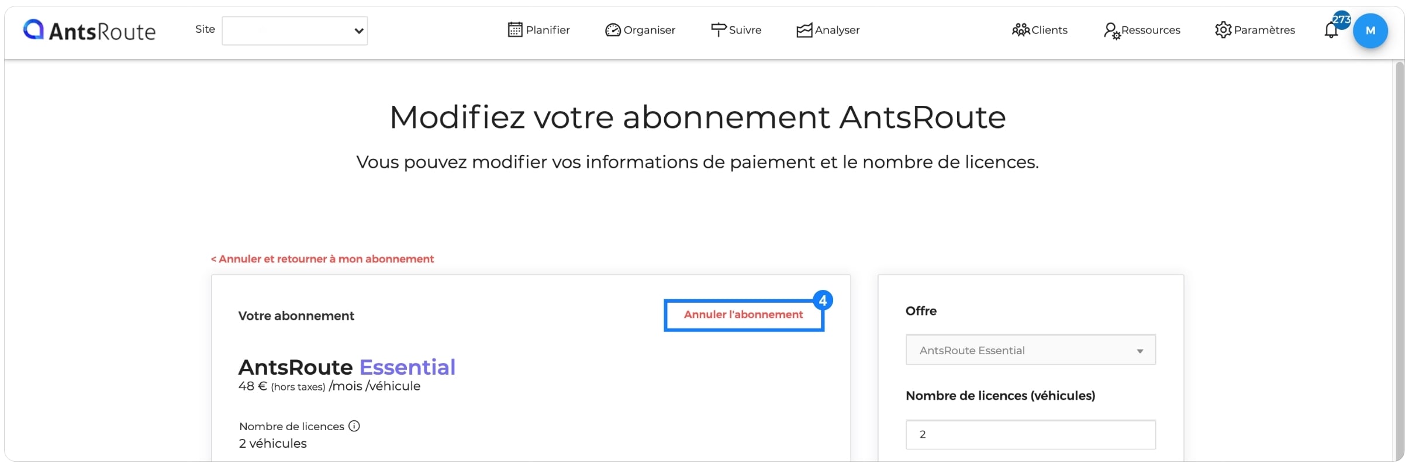Screen dimensions: 1409x467
Task: Click the Planifier calendar icon
Action: [515, 30]
